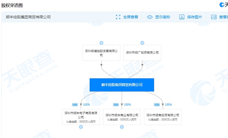Click 认缴金额 text under 深圳市顺丰电子商务有限公司
Viewport: 228px width, 138px height.
[x=81, y=122]
